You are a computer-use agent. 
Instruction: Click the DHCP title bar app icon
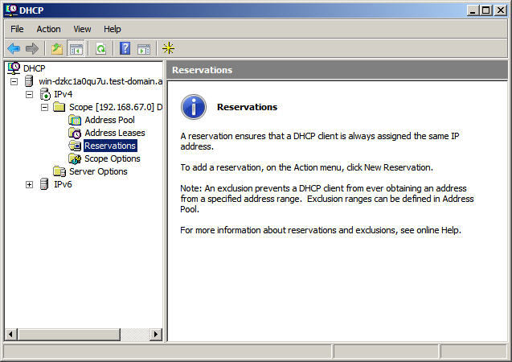10,10
